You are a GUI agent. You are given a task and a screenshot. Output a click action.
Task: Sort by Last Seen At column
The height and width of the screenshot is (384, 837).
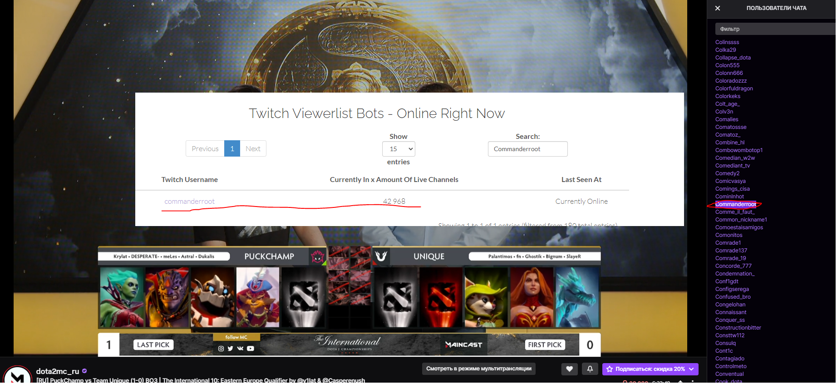[581, 180]
